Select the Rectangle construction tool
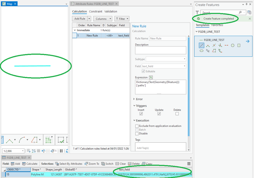The width and height of the screenshot is (254, 178). pos(239,45)
